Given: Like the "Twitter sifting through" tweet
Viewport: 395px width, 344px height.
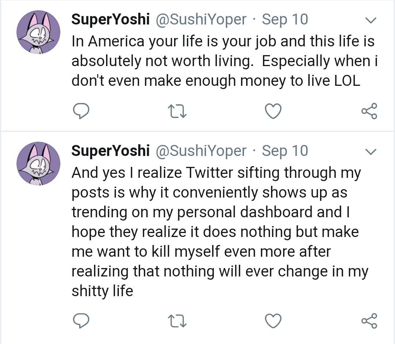Looking at the screenshot, I should [273, 321].
